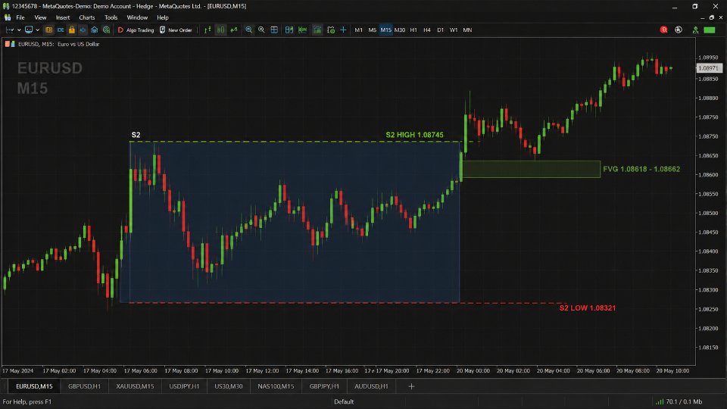Open the IDE MetaEditor icon
This screenshot has width=727, height=409.
click(61, 30)
